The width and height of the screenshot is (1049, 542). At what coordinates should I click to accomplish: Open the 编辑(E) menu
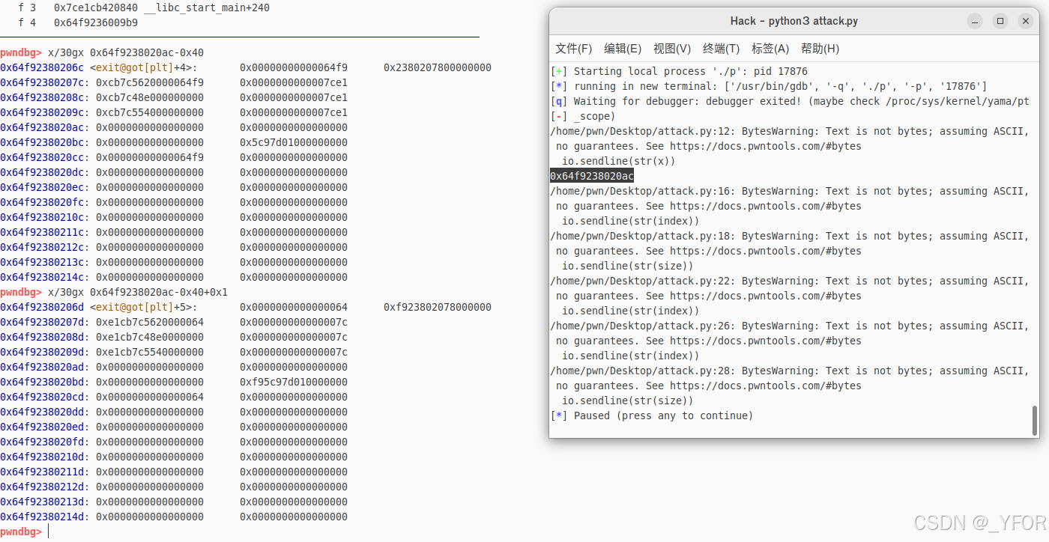(x=623, y=49)
